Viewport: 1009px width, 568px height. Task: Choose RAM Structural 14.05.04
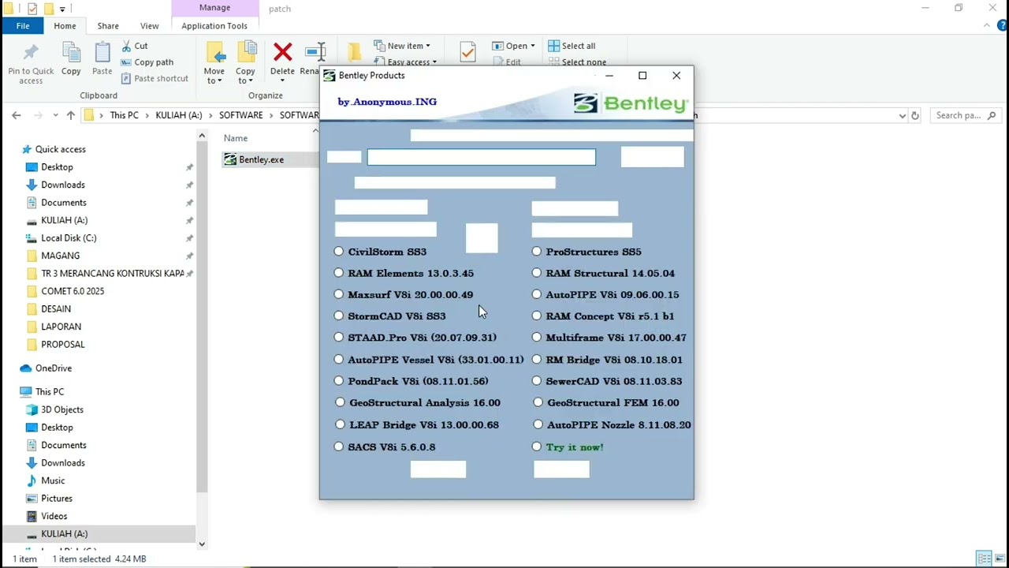point(537,273)
